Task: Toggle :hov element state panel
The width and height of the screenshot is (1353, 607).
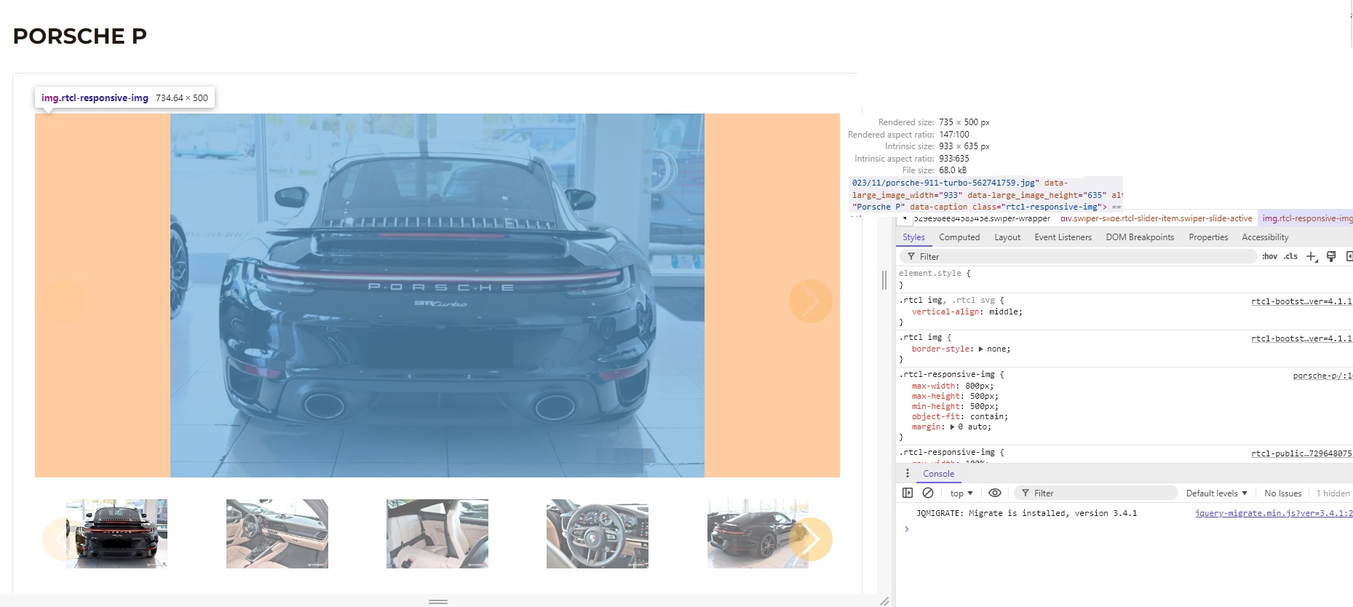Action: click(x=1269, y=256)
